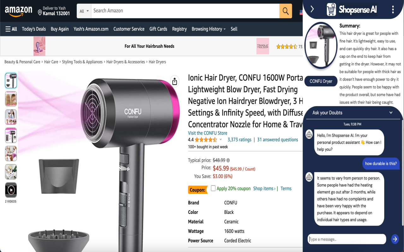Click the info icon beside typical price

click(x=228, y=160)
